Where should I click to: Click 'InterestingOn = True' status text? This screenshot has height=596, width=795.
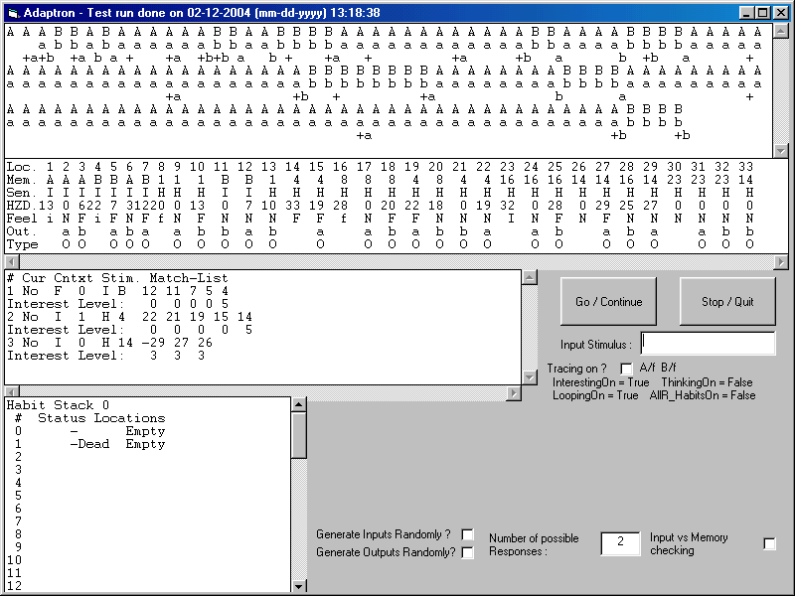[601, 382]
